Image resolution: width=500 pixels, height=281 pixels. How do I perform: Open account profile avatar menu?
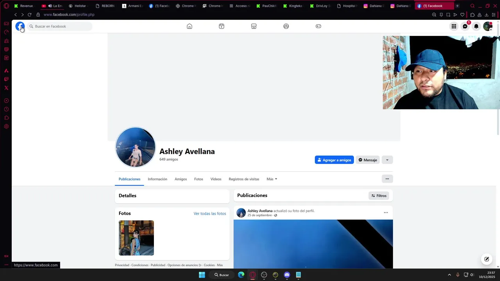[x=487, y=26]
